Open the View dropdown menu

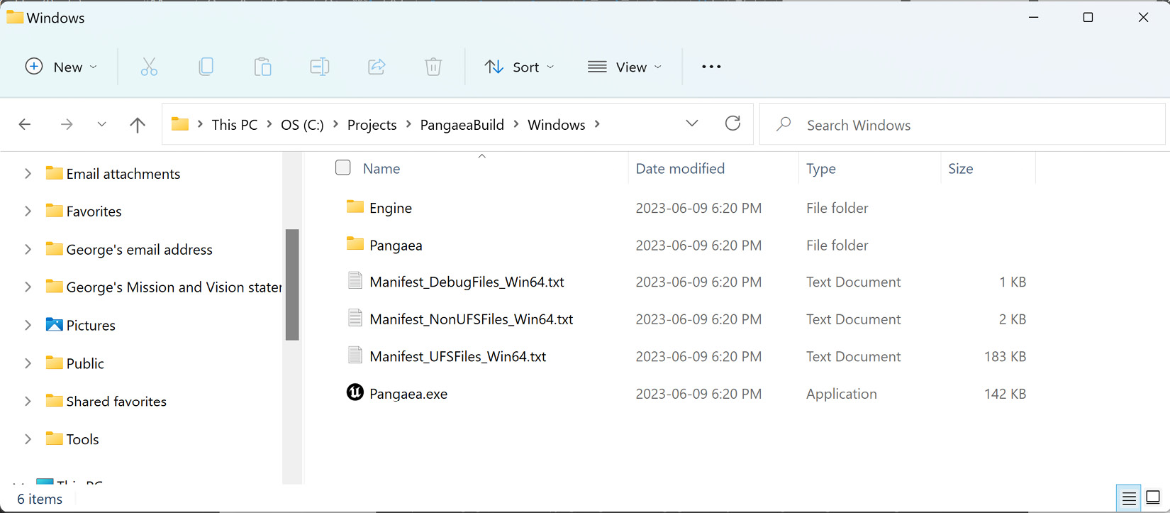[625, 67]
